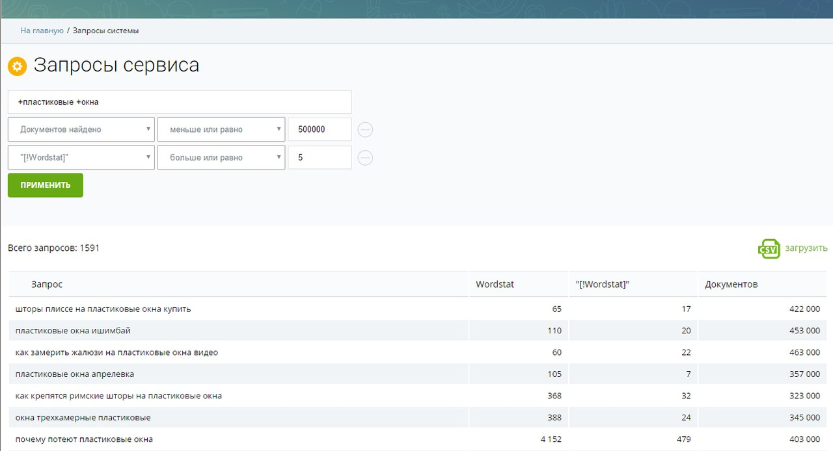Expand the '[!Wordstat]' field dropdown

pos(81,157)
